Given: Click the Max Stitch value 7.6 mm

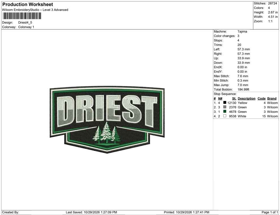Looking at the screenshot, I should pyautogui.click(x=243, y=76).
